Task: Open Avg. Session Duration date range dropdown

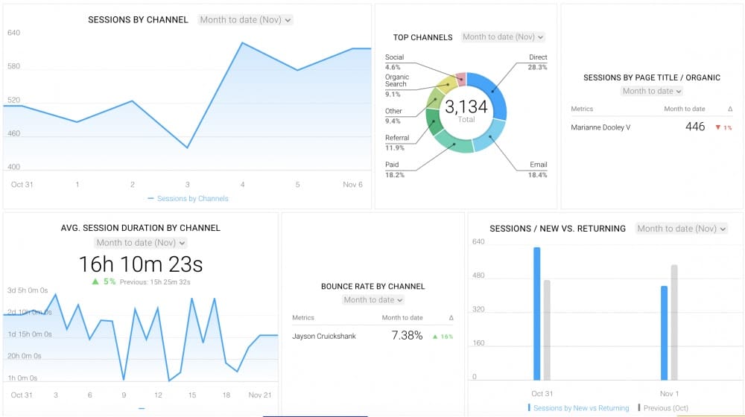Action: tap(140, 243)
